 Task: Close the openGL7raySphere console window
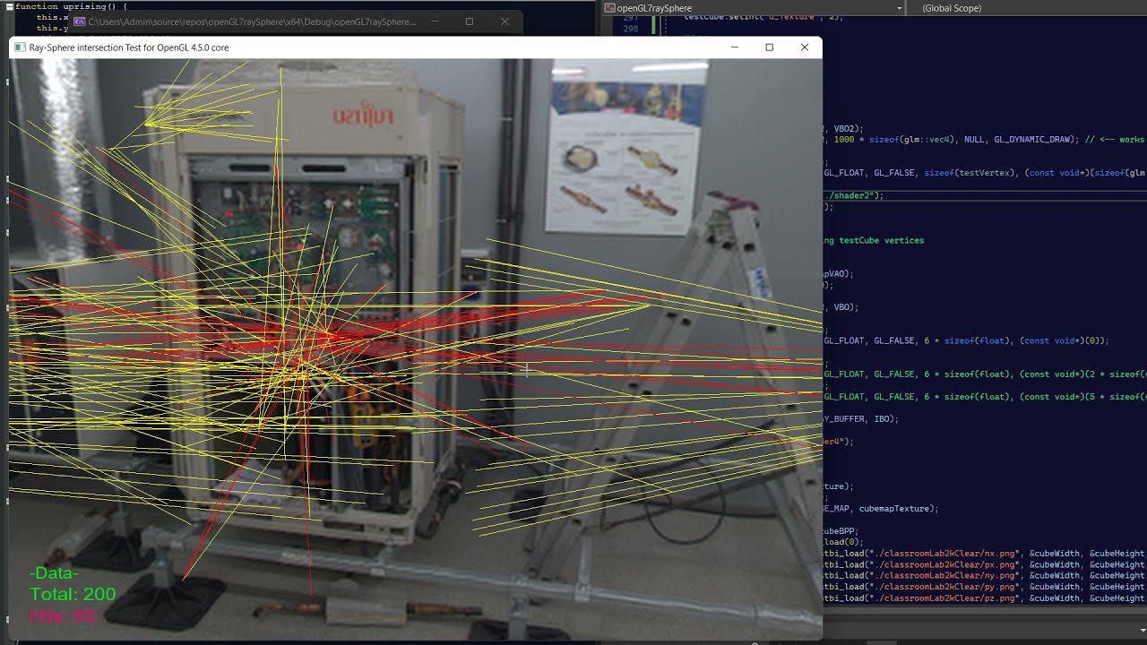(505, 21)
